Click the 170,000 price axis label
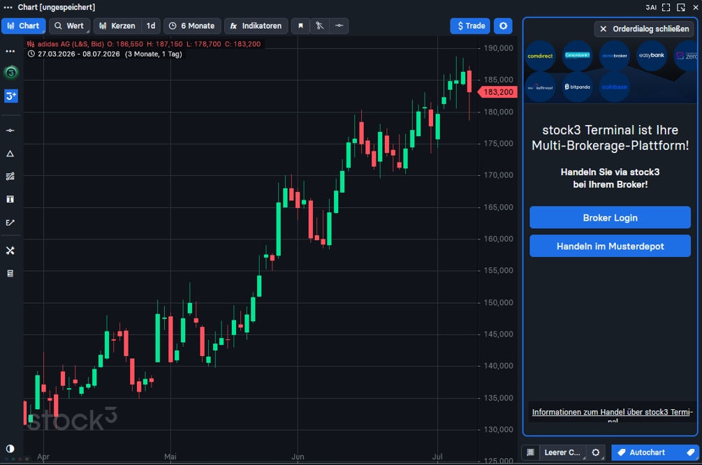 pos(498,175)
